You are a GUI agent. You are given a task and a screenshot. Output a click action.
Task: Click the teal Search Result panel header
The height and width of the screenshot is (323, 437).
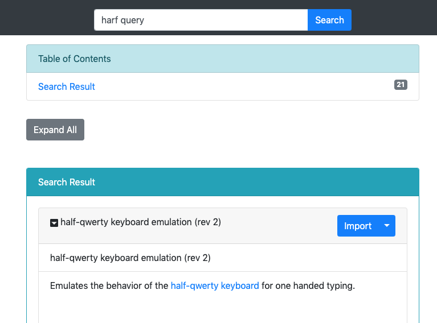[223, 182]
